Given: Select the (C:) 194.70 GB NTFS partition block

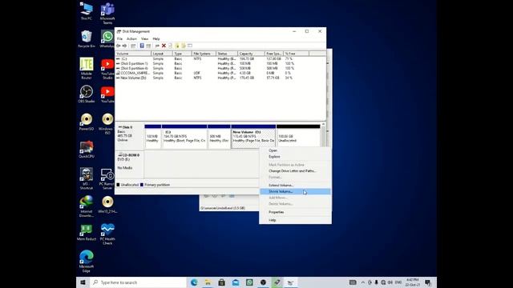Looking at the screenshot, I should click(184, 137).
